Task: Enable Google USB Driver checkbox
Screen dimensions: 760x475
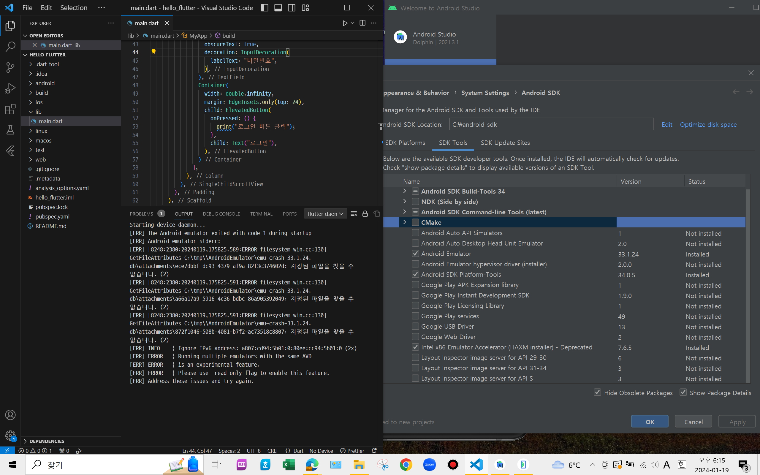Action: [415, 326]
